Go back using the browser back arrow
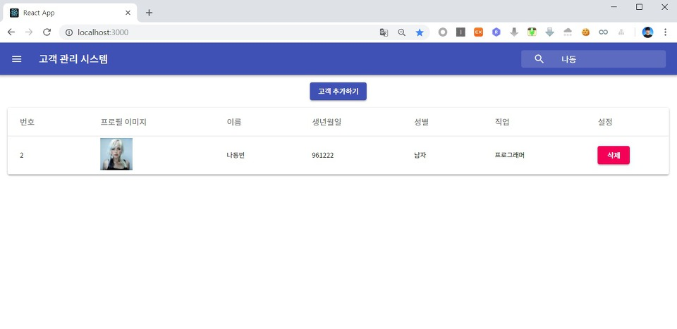The image size is (677, 329). pyautogui.click(x=11, y=32)
